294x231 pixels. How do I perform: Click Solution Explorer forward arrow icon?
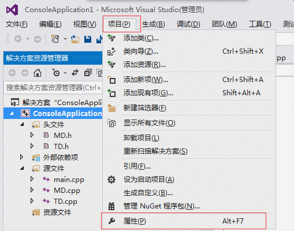tap(25, 73)
